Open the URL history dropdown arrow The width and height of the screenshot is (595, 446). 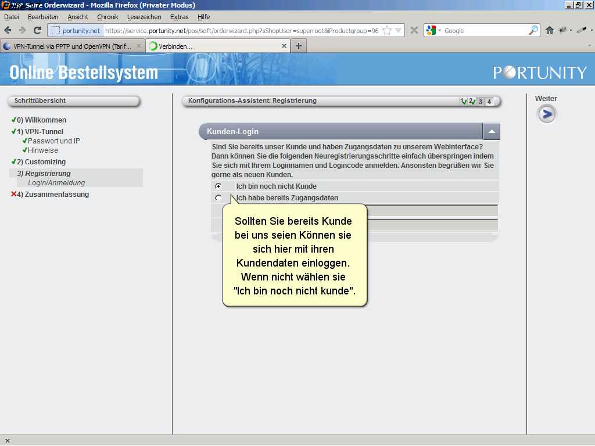click(x=399, y=31)
